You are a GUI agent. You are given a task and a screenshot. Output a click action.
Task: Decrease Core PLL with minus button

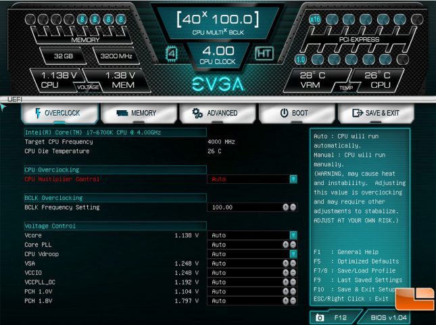tap(293, 245)
